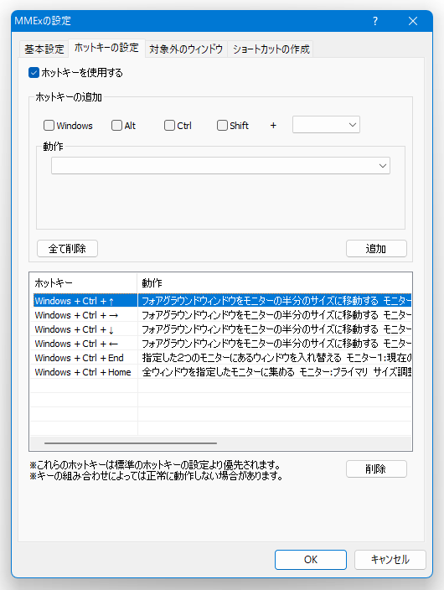The image size is (444, 590).
Task: Expand the 動作 action dropdown
Action: (220, 166)
